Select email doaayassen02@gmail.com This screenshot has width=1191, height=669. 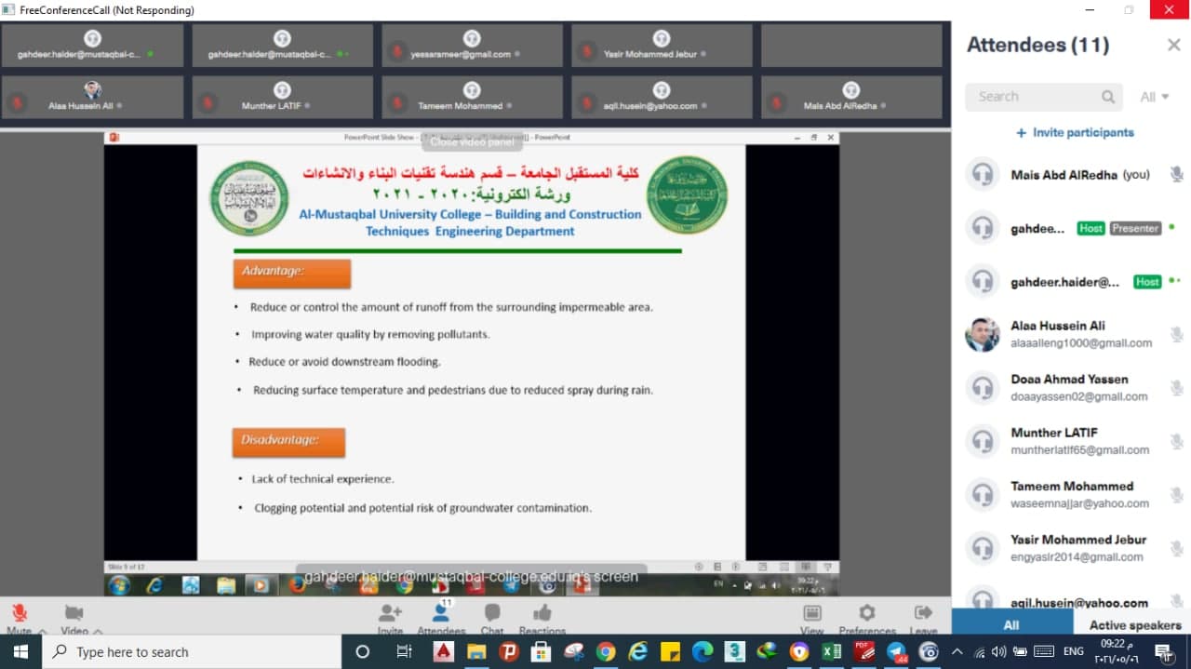coord(1079,396)
